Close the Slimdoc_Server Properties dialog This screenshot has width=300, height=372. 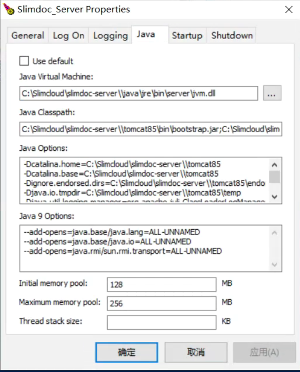coord(289,10)
